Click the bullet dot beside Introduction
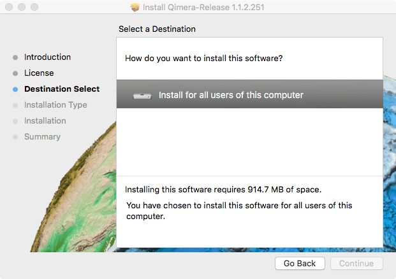 15,57
